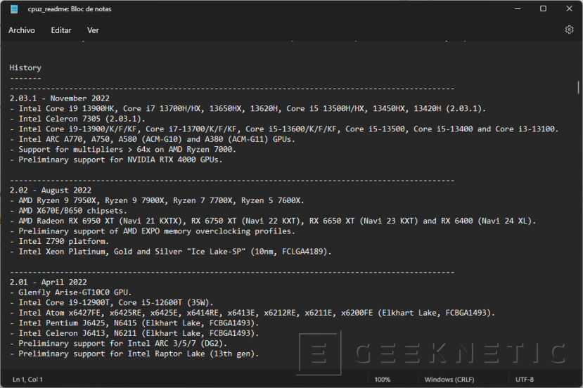The height and width of the screenshot is (388, 583).
Task: Click the Ln 1, Col 1 position indicator
Action: [x=27, y=380]
